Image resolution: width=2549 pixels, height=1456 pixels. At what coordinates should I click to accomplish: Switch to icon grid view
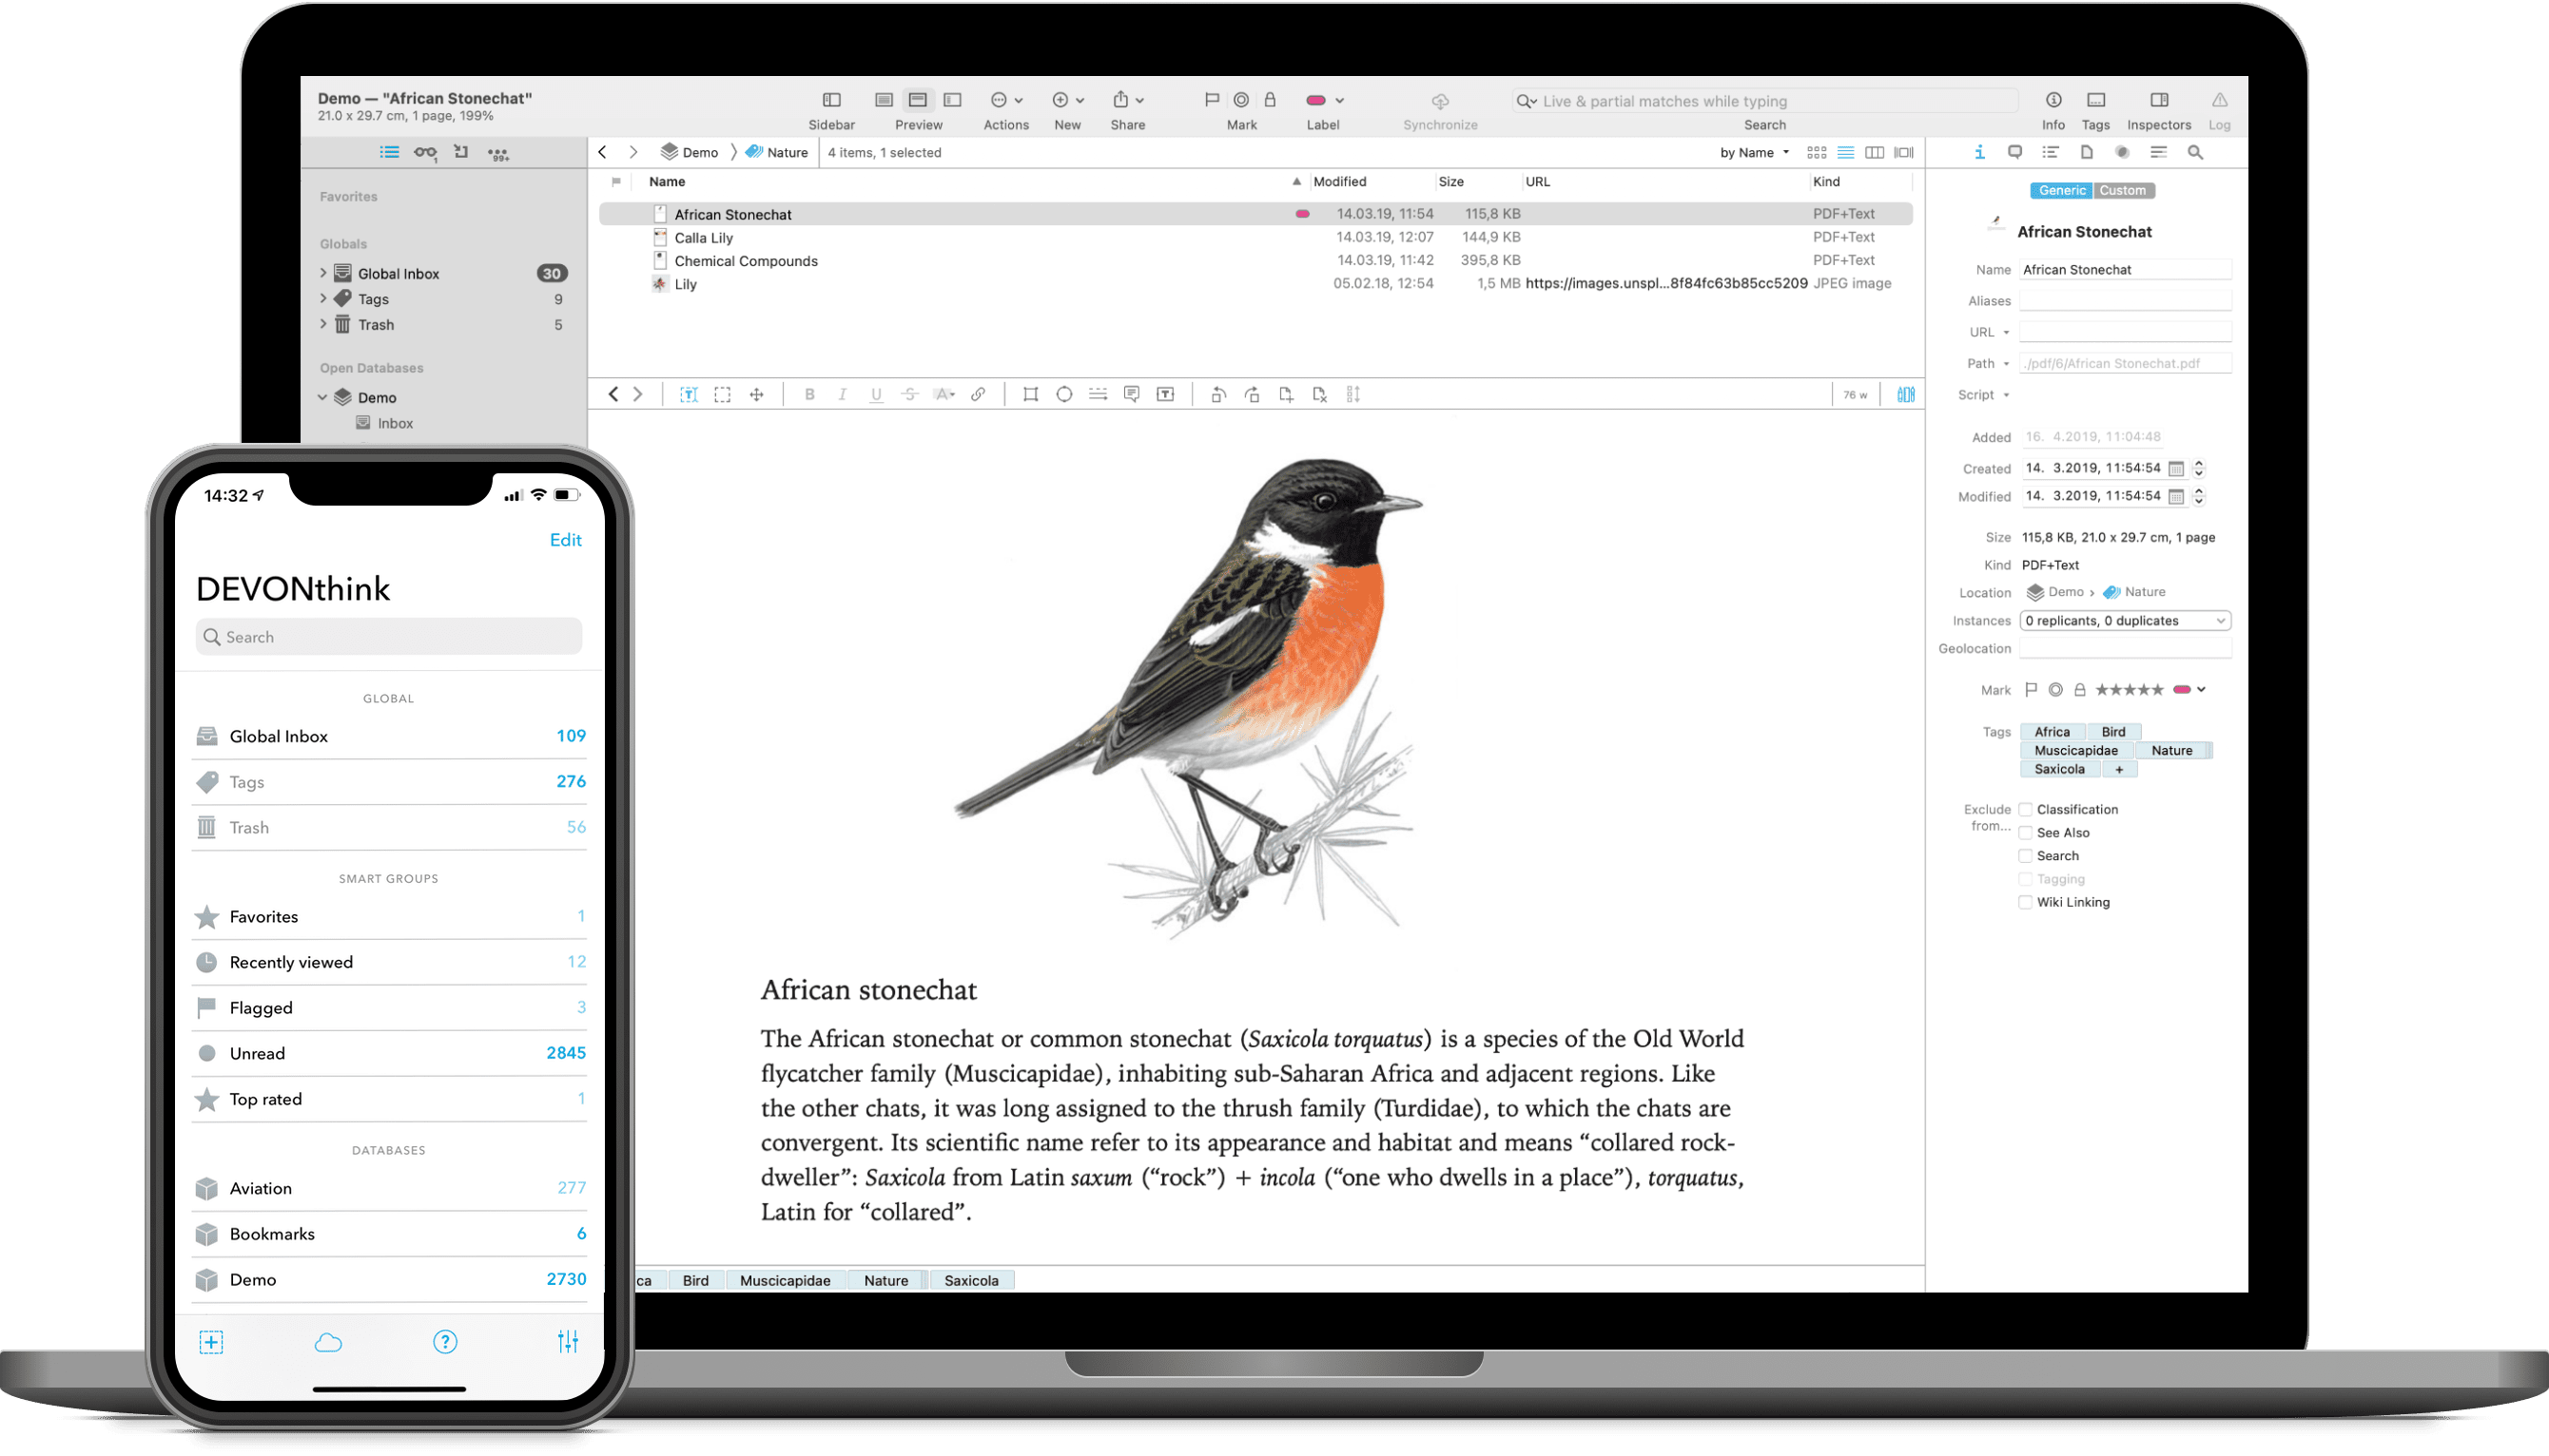(1816, 153)
